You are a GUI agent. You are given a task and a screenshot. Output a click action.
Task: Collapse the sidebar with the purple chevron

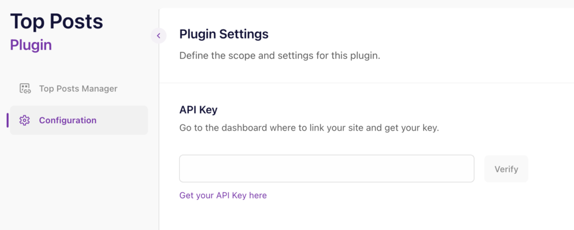[x=159, y=36]
